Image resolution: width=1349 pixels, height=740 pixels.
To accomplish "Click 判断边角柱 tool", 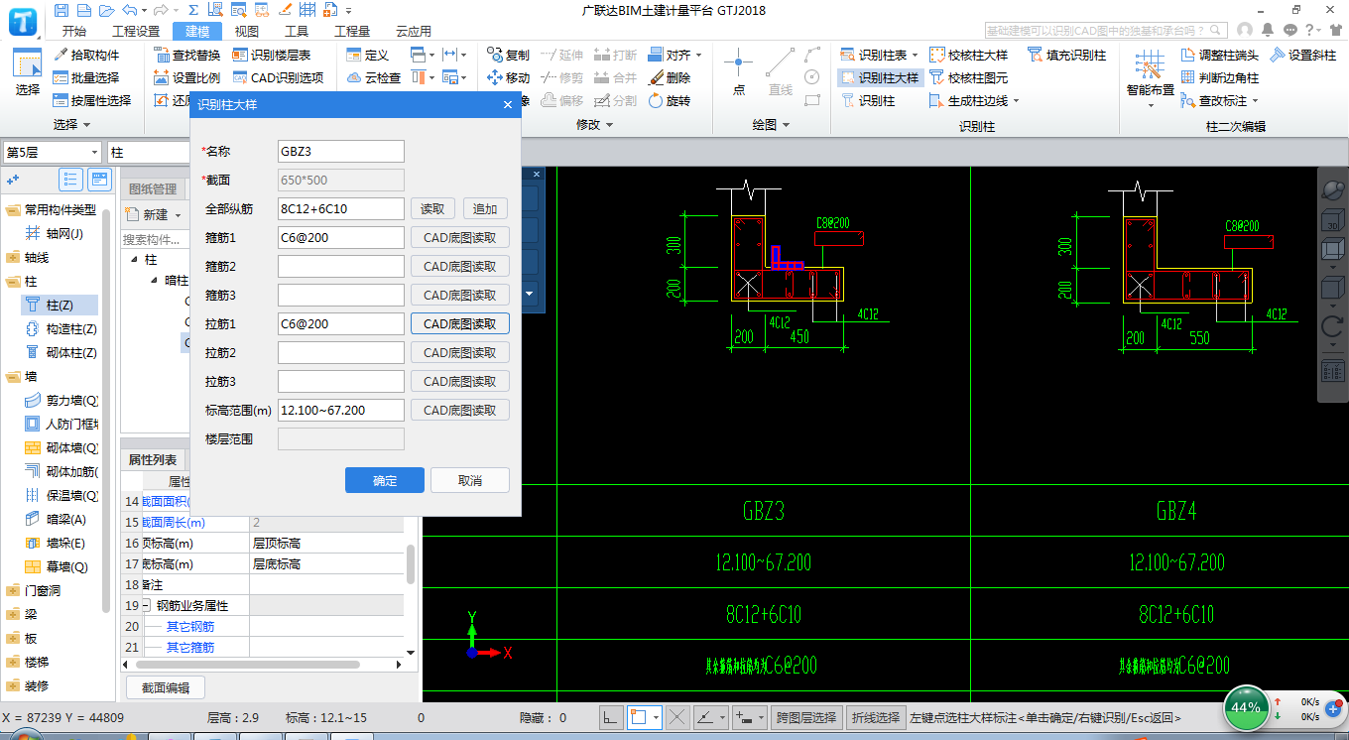I will pos(1220,77).
